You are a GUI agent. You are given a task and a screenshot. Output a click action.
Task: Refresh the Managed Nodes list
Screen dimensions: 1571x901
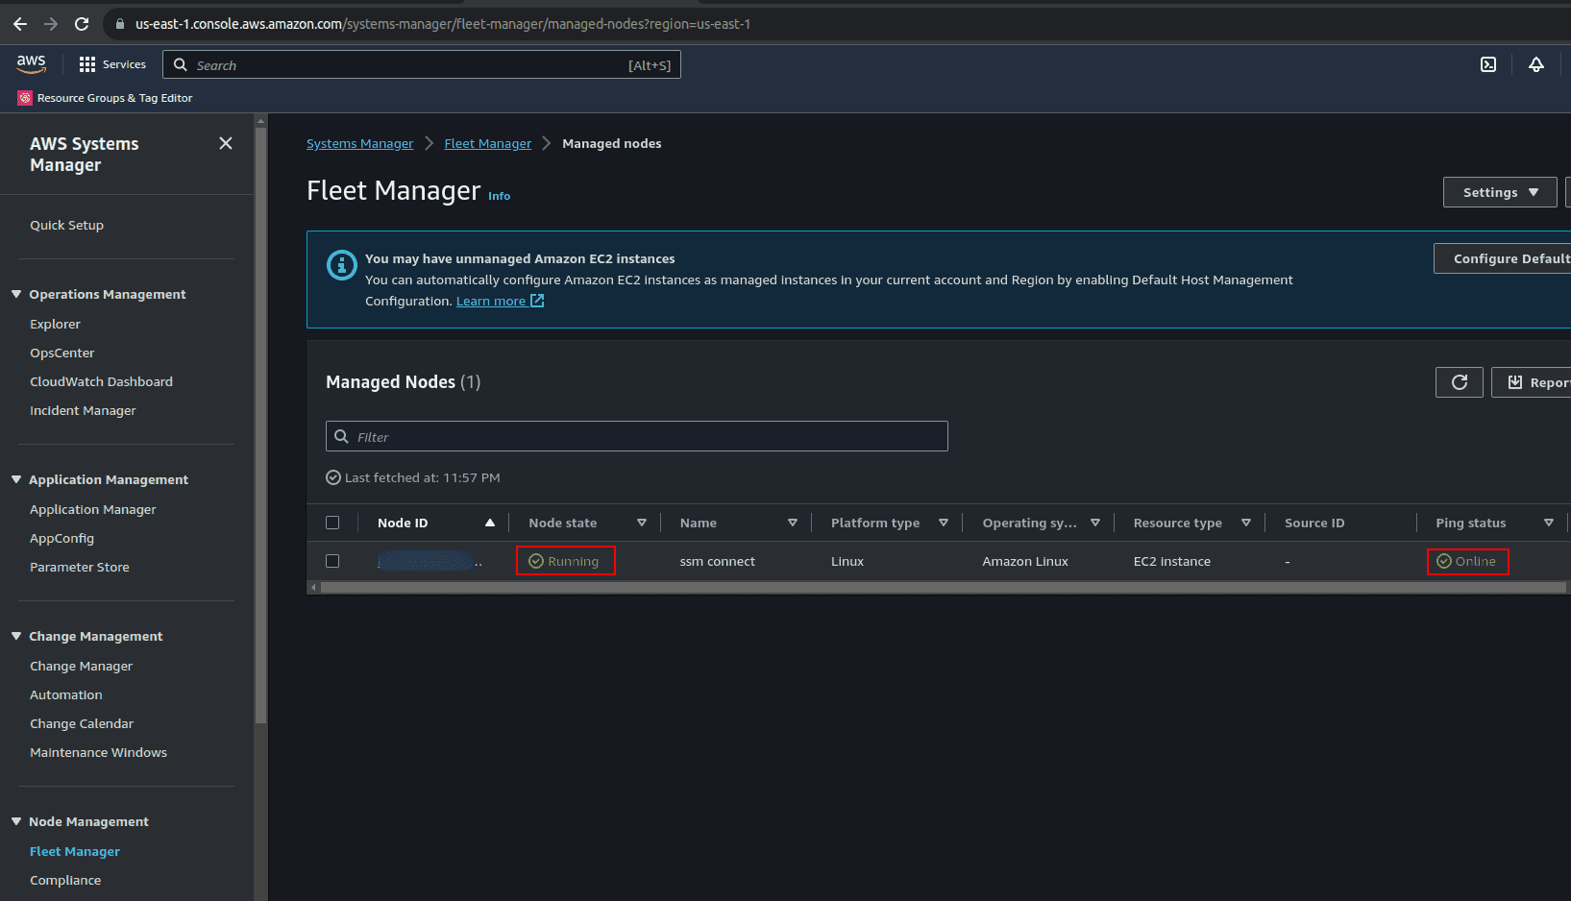pyautogui.click(x=1459, y=381)
